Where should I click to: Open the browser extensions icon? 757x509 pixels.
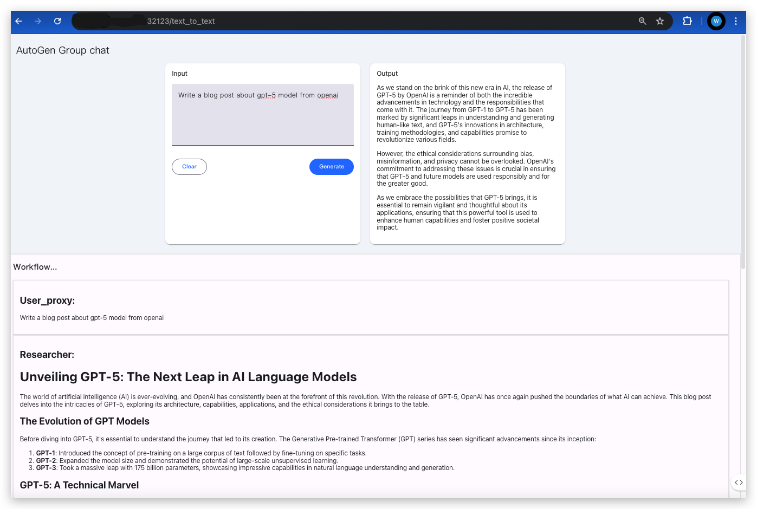pos(687,21)
